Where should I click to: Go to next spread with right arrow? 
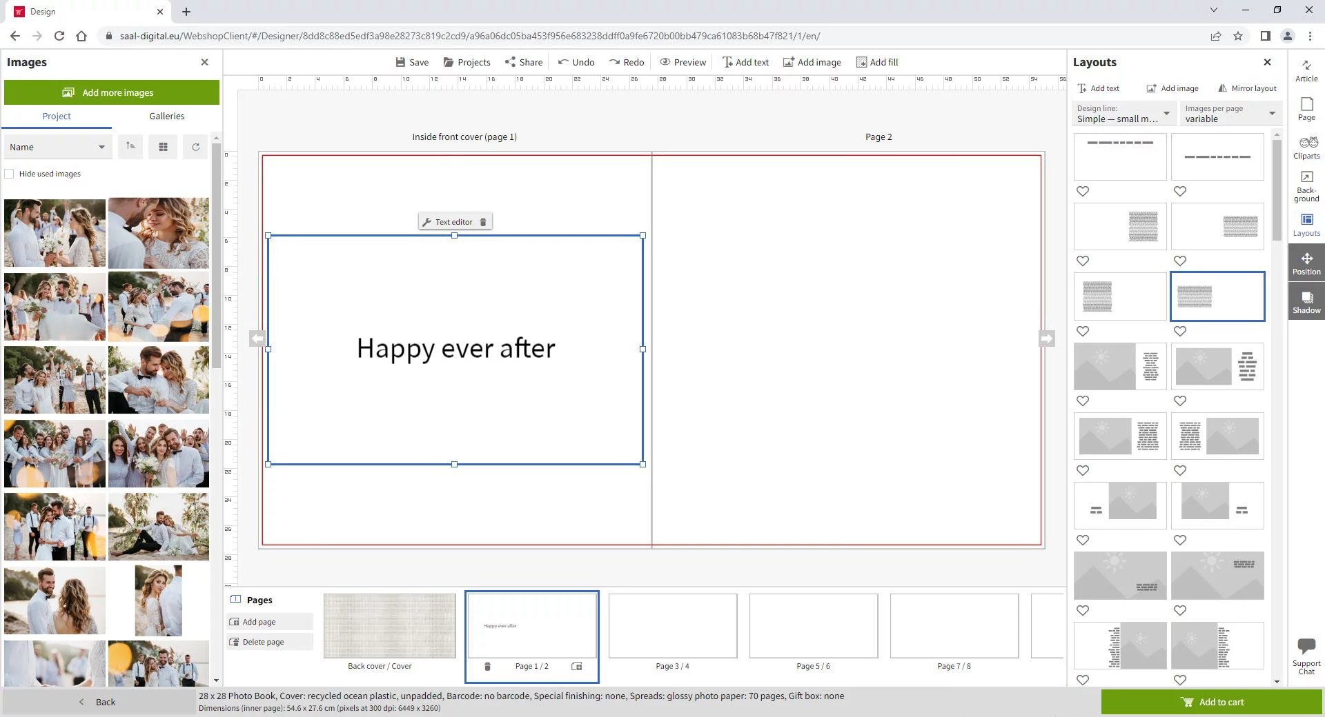coord(1046,339)
